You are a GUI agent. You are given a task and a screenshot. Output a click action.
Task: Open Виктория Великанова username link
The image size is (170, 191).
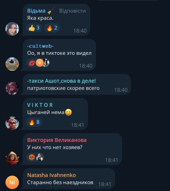point(57,140)
